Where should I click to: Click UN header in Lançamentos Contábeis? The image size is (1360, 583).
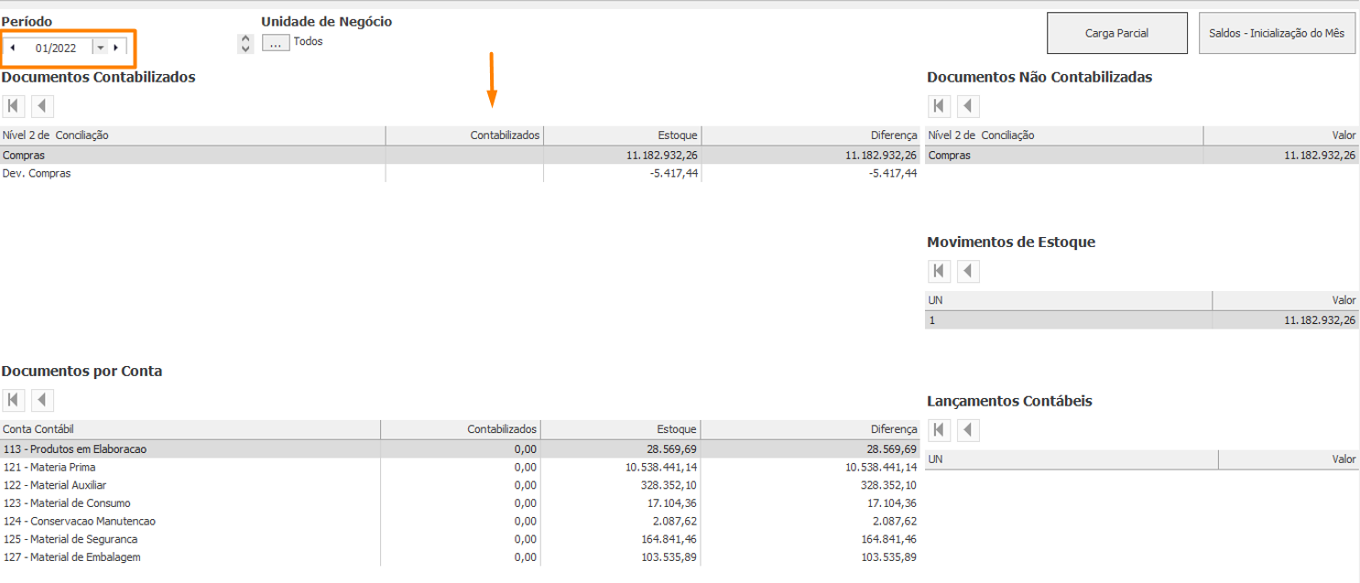[x=1072, y=459]
